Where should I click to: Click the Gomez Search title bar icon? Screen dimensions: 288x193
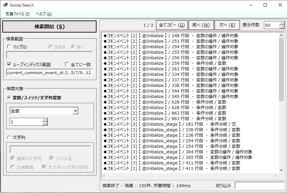(x=5, y=5)
